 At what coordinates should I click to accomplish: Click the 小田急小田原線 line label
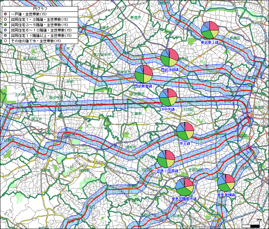click(x=165, y=171)
